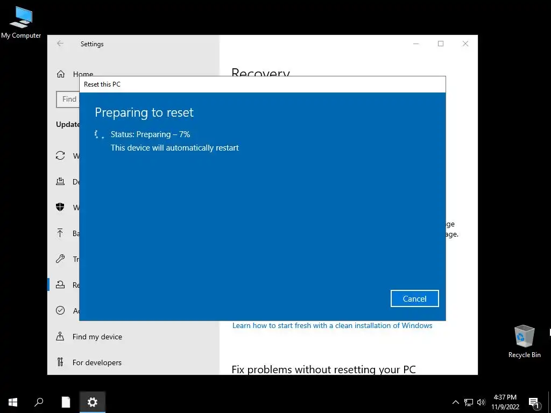Click the Preparing to reset heading
Image resolution: width=551 pixels, height=413 pixels.
tap(144, 112)
